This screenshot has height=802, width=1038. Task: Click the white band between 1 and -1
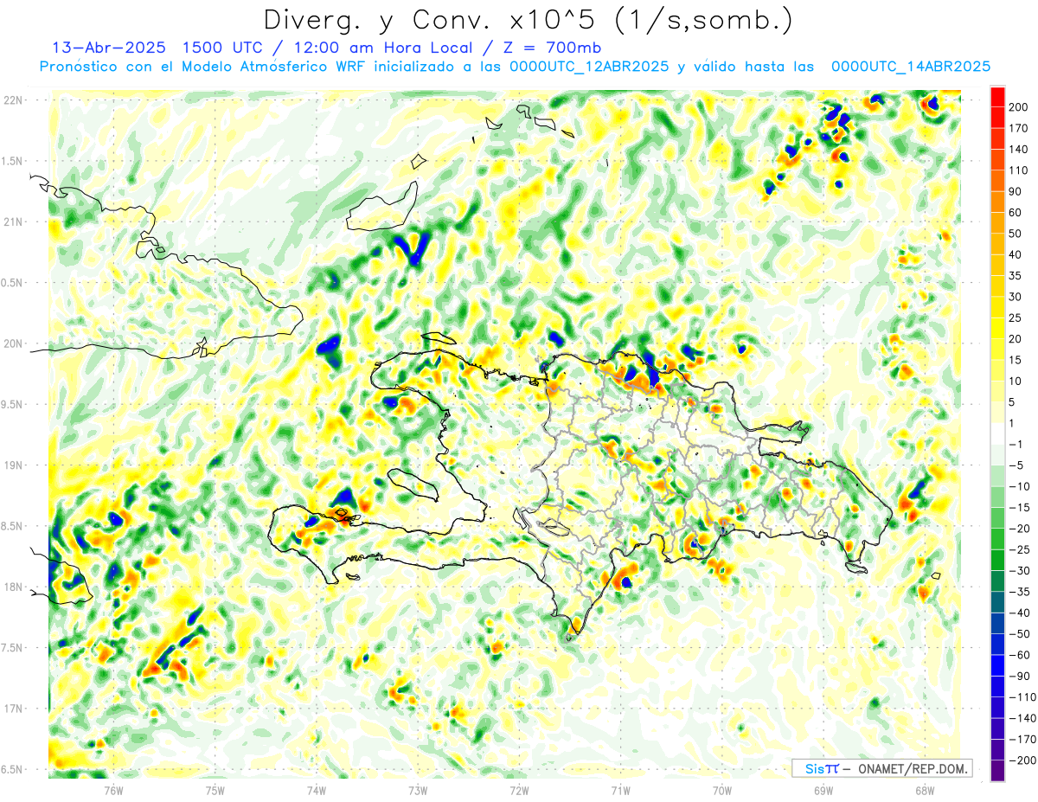pos(997,433)
